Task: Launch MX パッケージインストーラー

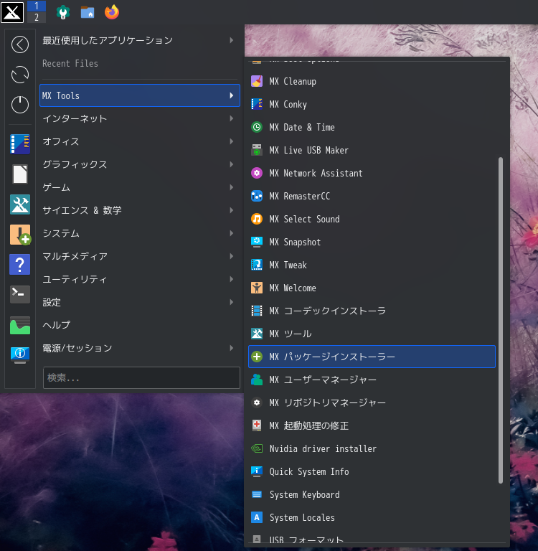Action: tap(372, 357)
